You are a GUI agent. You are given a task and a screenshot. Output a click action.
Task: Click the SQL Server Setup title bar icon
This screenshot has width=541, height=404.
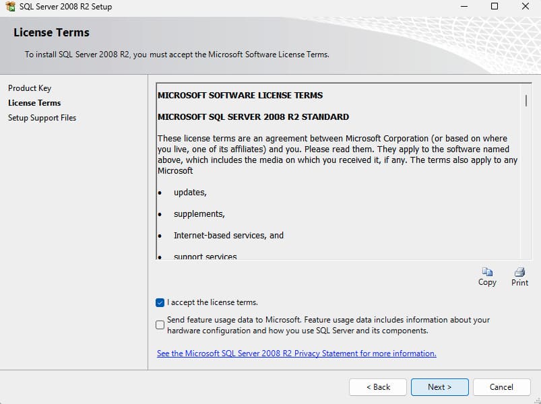point(9,7)
